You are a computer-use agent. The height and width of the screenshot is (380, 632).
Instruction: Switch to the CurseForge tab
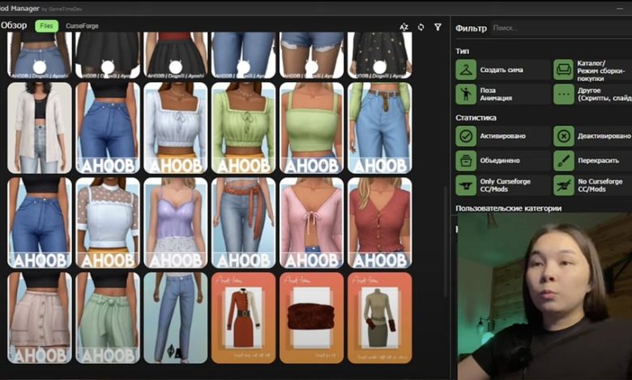(x=81, y=26)
